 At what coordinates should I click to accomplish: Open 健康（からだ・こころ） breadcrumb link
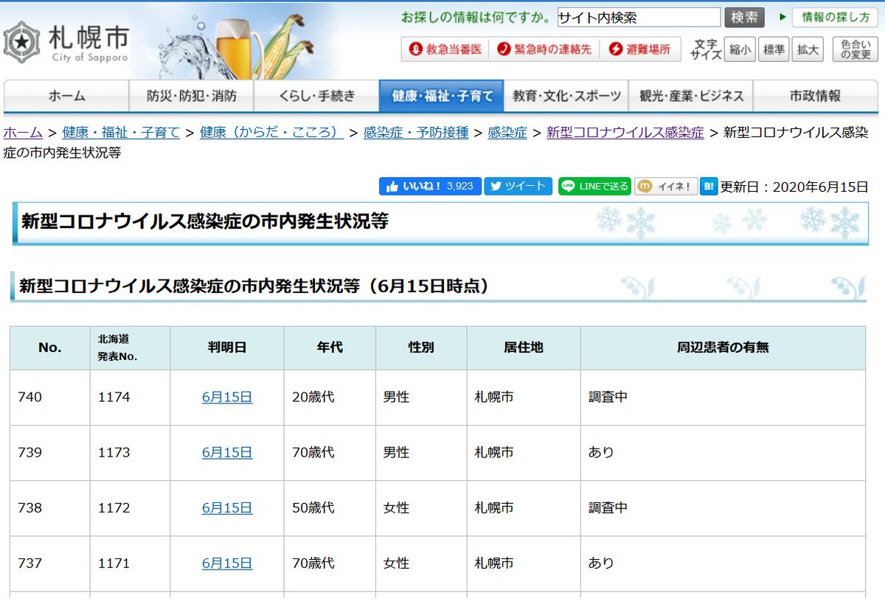coord(271,133)
